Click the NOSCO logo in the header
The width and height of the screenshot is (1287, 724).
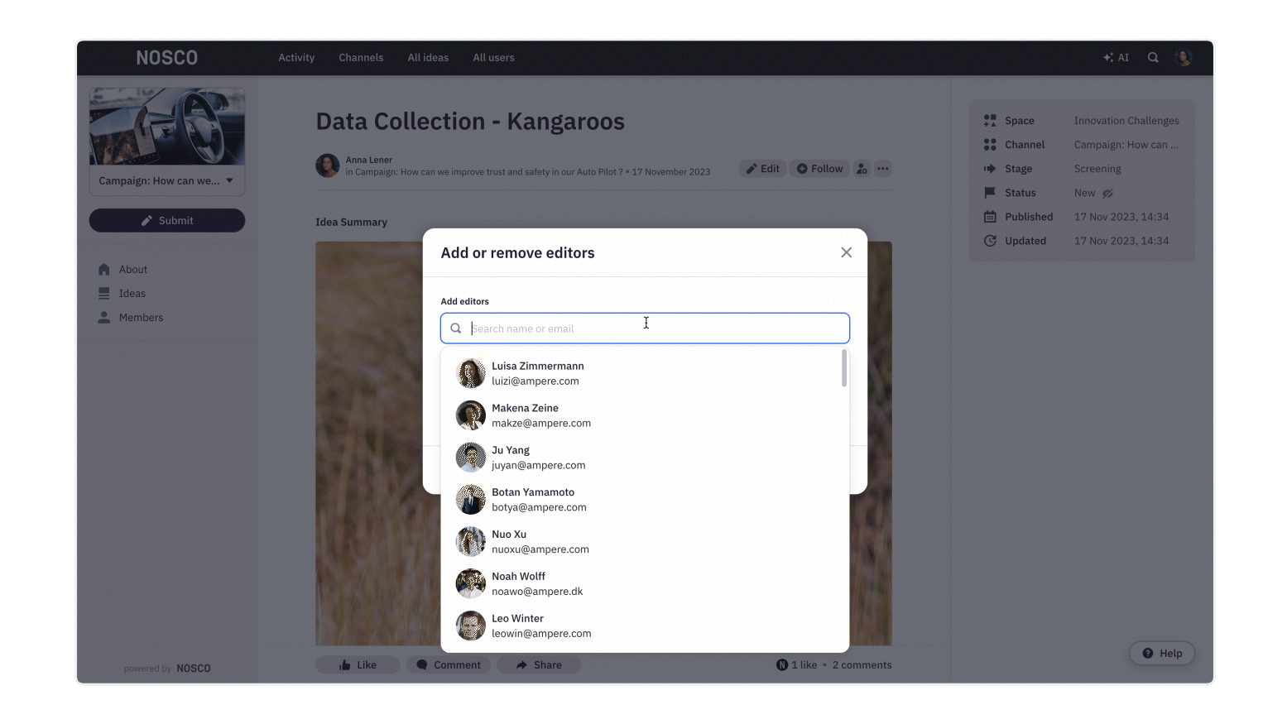[167, 58]
